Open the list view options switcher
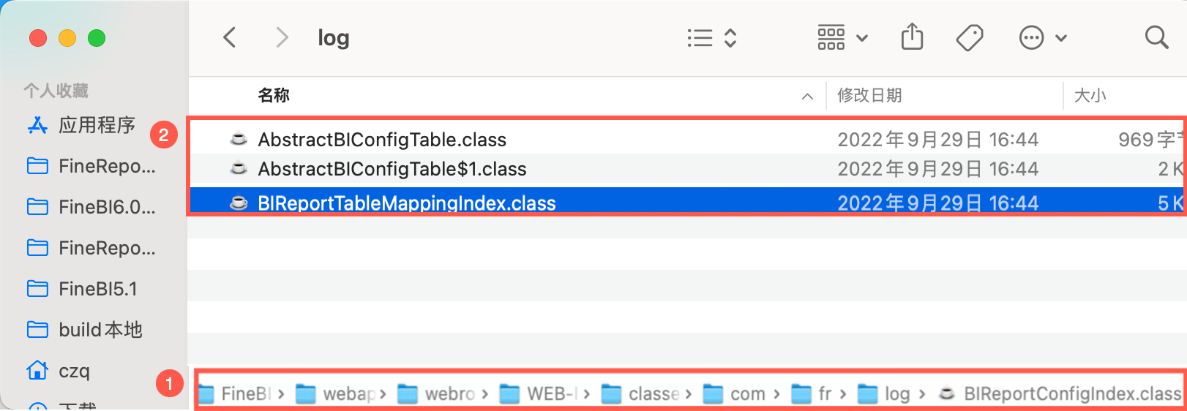Image resolution: width=1187 pixels, height=411 pixels. (x=711, y=37)
